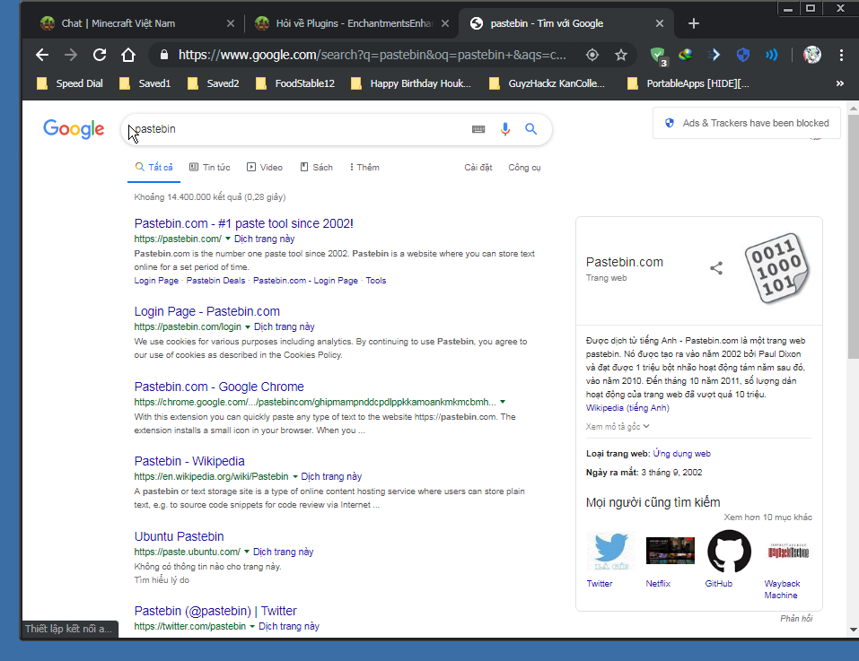Open a new browser tab
The width and height of the screenshot is (859, 661).
click(x=693, y=23)
